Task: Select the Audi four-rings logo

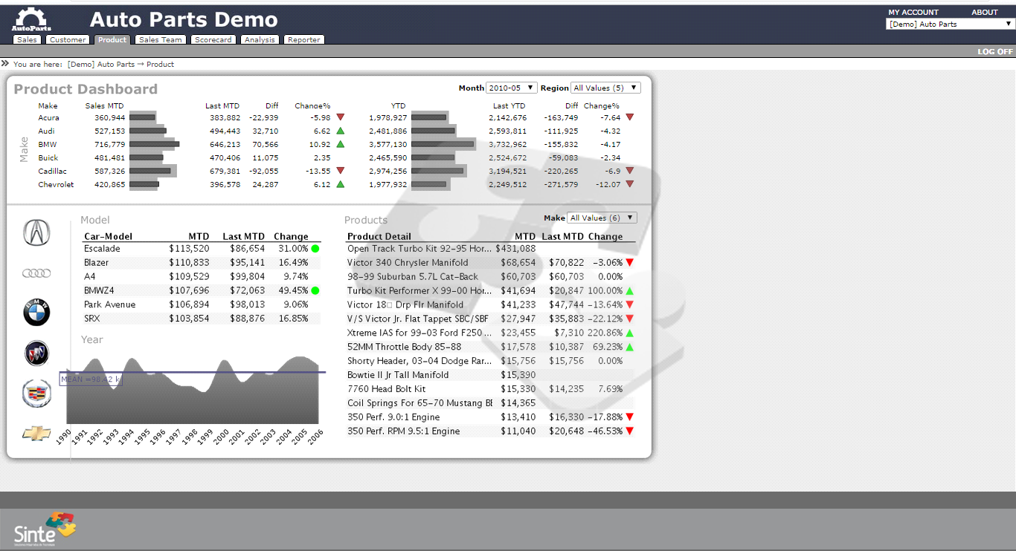Action: click(x=36, y=273)
